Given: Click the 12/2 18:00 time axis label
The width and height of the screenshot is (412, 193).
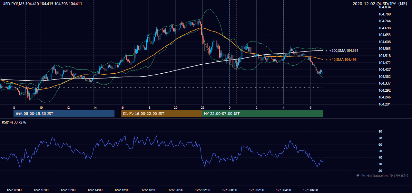Looking at the screenshot, I should [x=149, y=190].
